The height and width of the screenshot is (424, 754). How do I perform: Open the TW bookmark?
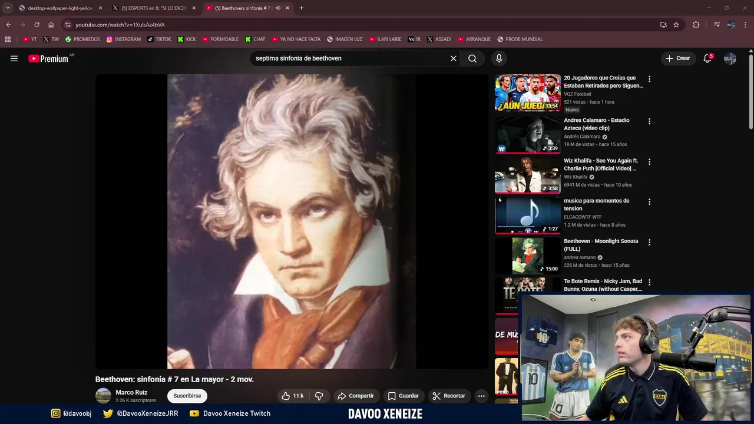51,39
